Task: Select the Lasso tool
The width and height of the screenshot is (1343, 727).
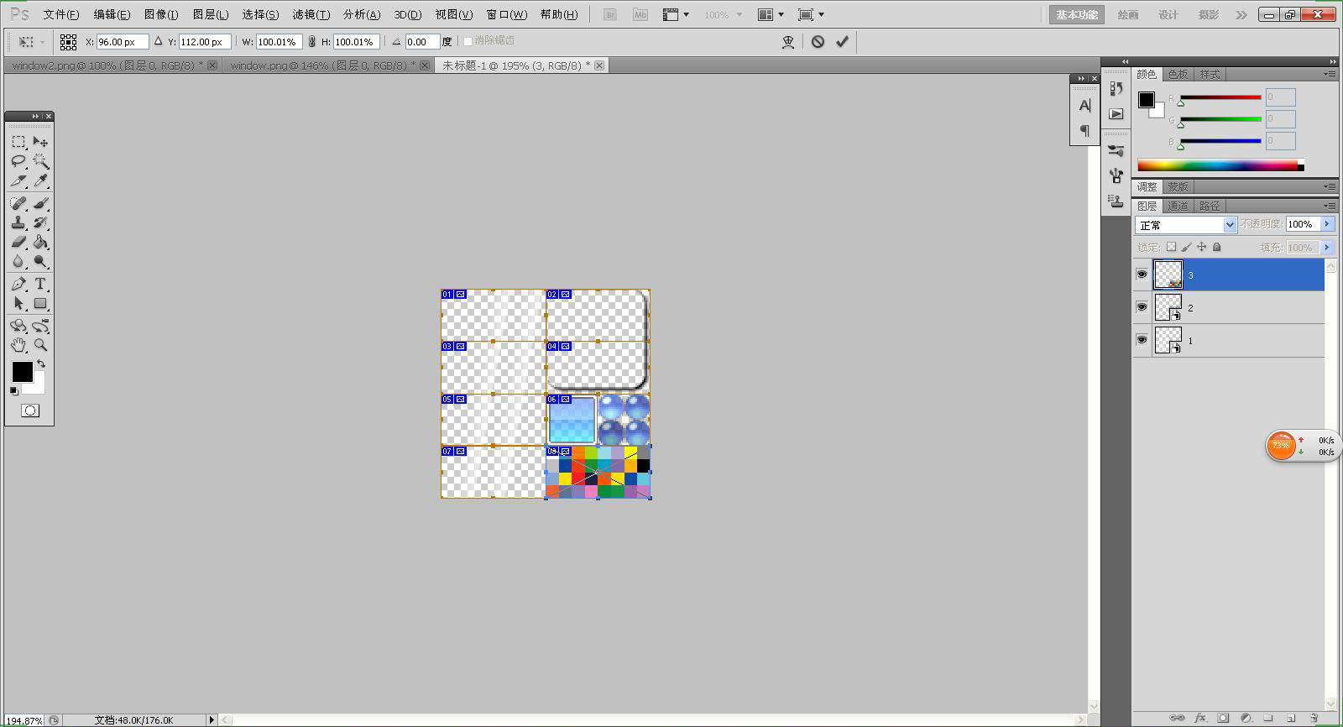Action: (18, 161)
